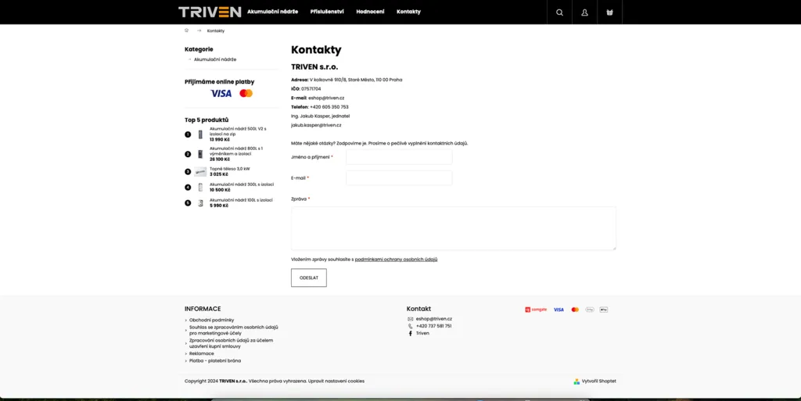Click footer phone +420 737 581 751
This screenshot has height=401, width=801.
(433, 326)
